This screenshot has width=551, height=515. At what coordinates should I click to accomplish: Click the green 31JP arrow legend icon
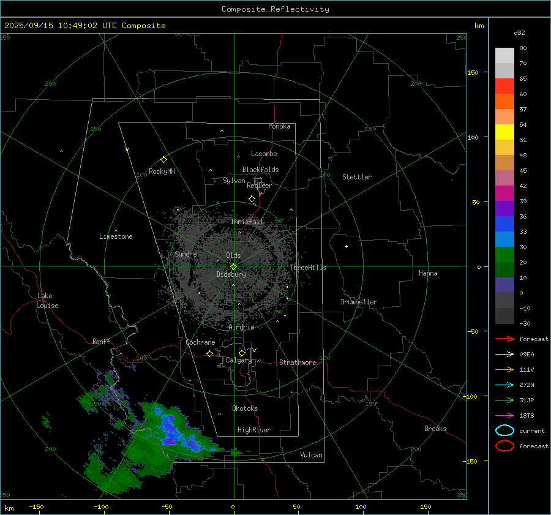(x=504, y=400)
